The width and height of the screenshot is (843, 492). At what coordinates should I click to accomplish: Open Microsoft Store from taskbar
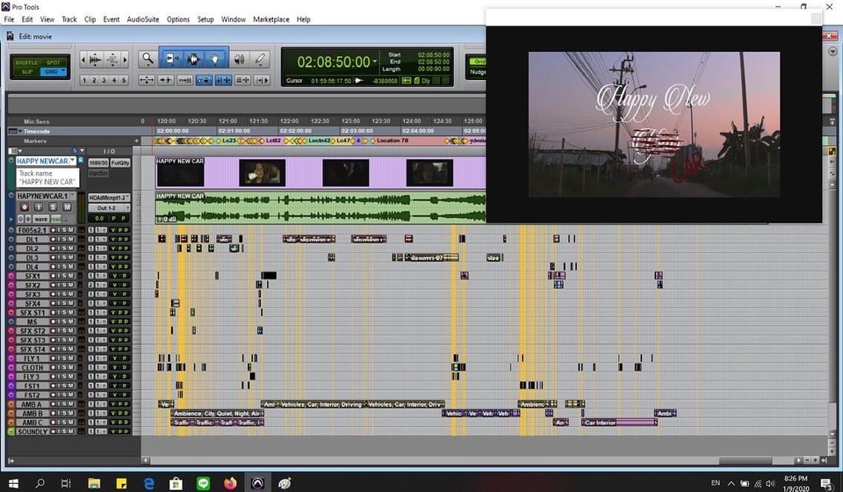176,483
